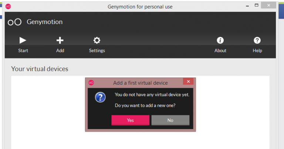This screenshot has height=149, width=284.
Task: Click the 'Do you want to add a new one?' text
Action: (x=145, y=105)
